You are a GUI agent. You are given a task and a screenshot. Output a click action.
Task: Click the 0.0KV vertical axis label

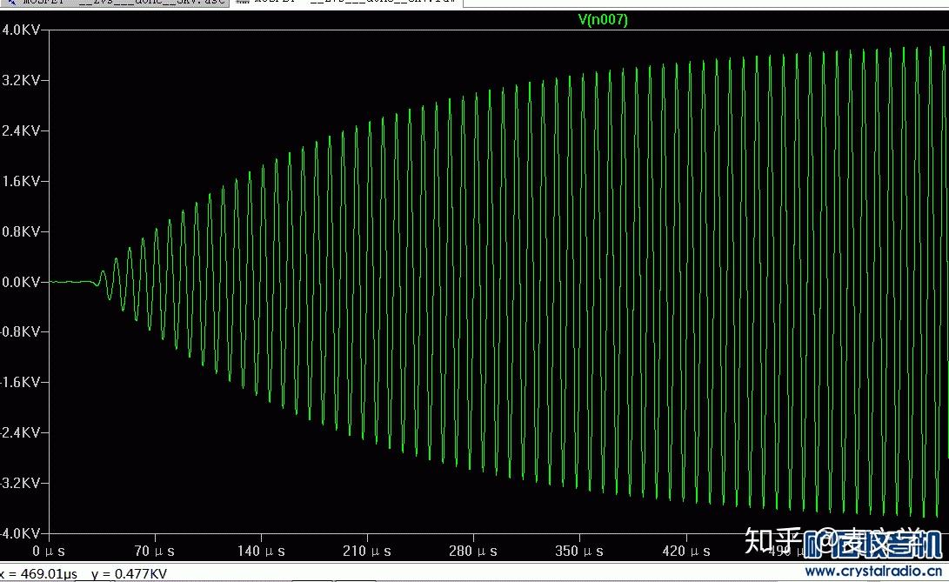coord(21,282)
